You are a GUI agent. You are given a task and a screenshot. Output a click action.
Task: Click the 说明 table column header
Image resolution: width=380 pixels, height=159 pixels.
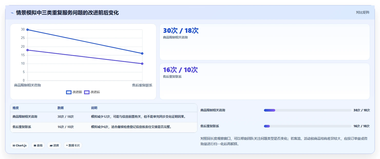click(94, 108)
